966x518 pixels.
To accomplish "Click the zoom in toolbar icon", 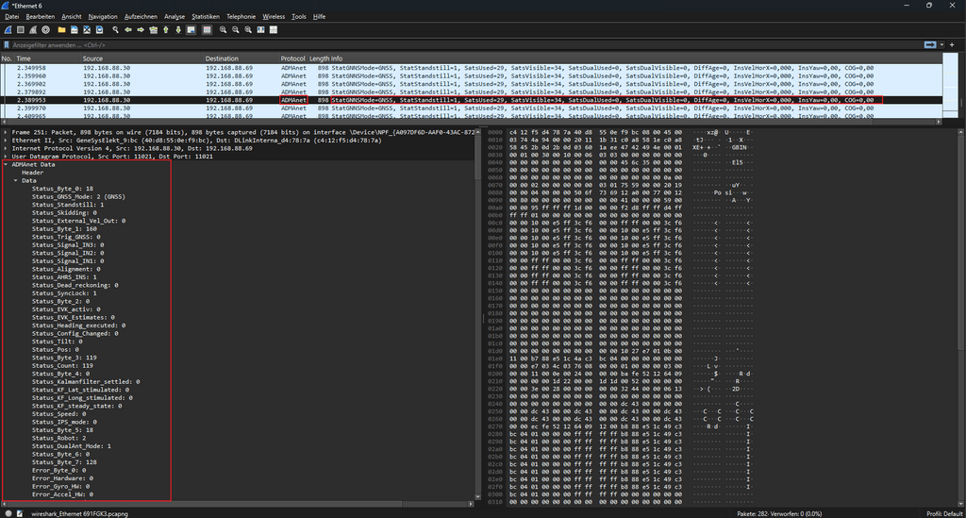I will (223, 30).
